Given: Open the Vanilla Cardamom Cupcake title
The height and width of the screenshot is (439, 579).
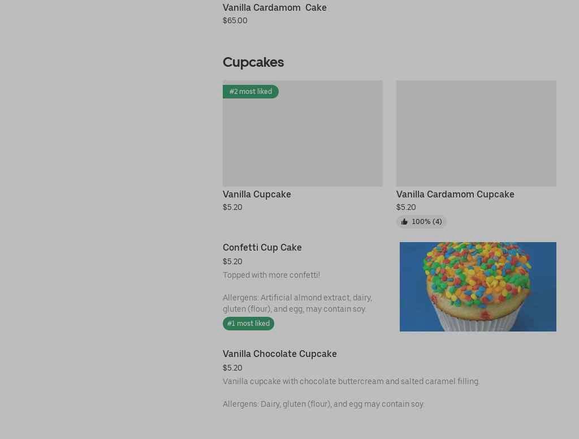Looking at the screenshot, I should click(x=455, y=194).
